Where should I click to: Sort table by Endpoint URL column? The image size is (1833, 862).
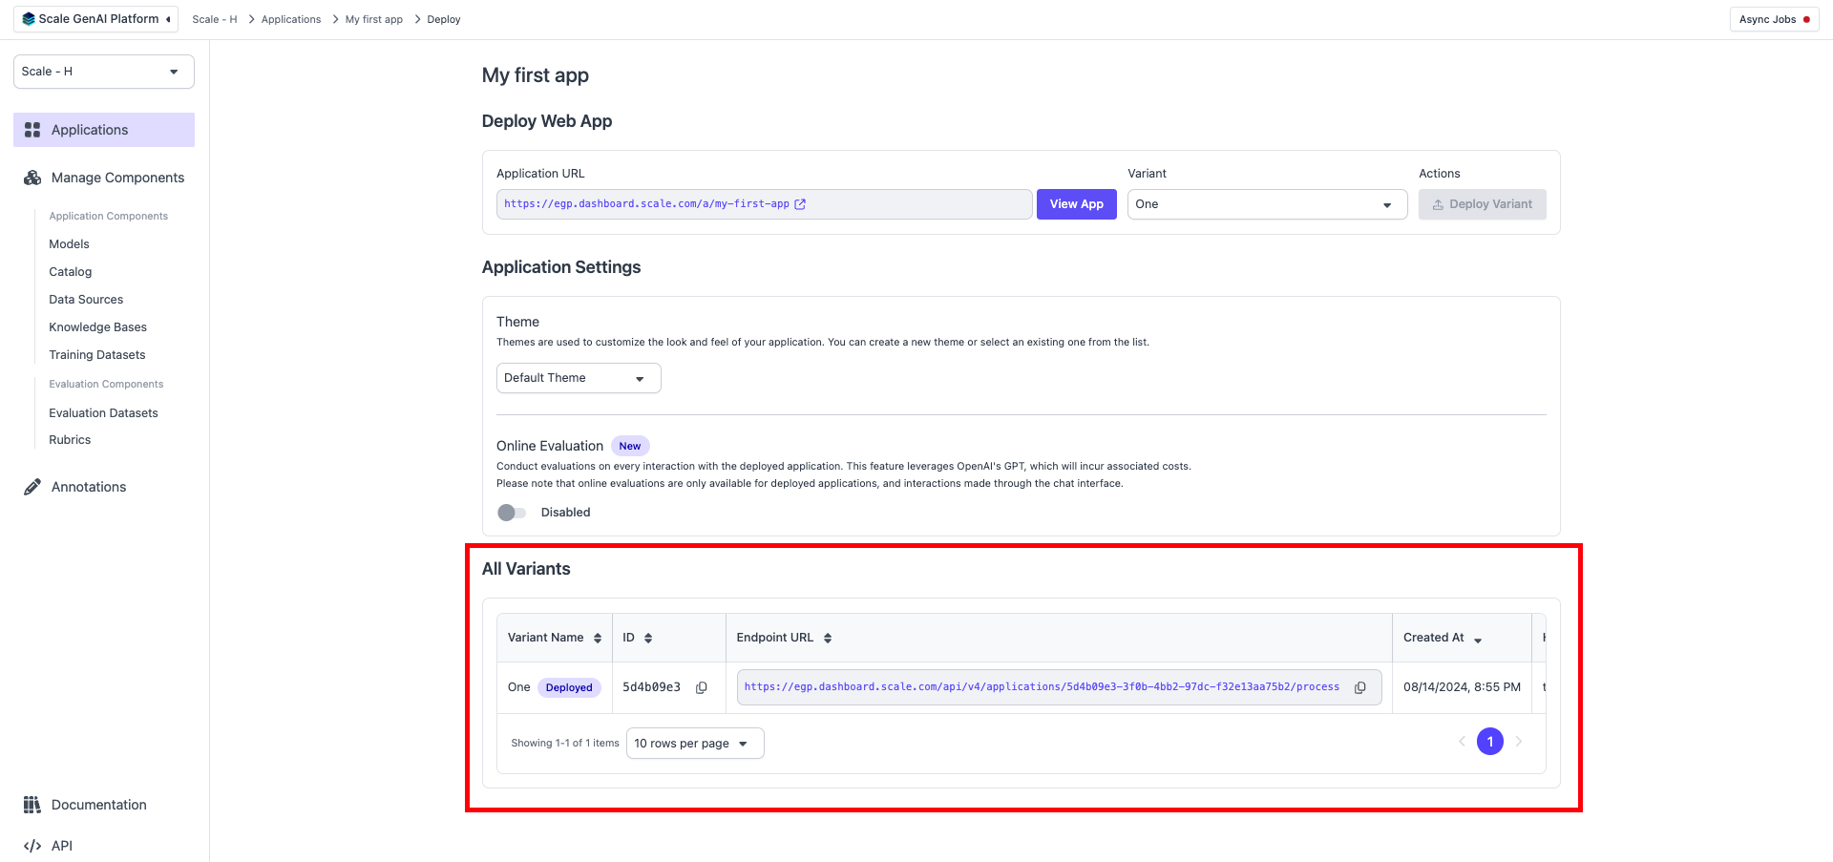point(828,638)
